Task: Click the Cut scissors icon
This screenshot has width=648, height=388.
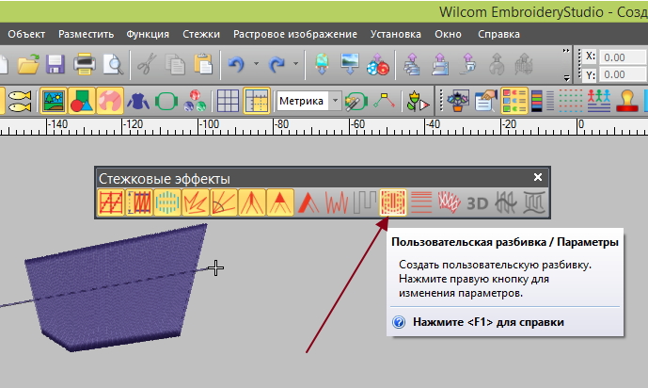Action: (147, 64)
